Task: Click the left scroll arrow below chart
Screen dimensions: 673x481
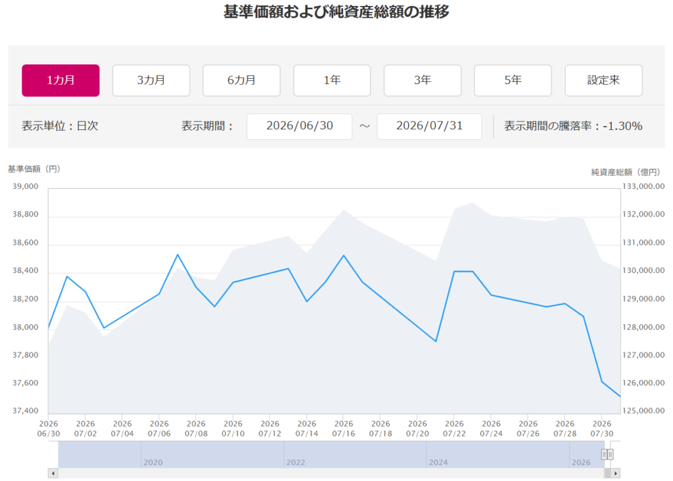Action: (x=53, y=473)
